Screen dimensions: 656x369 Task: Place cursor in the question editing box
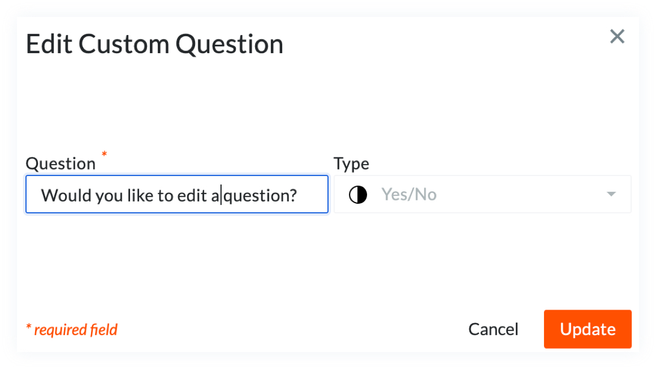click(176, 194)
